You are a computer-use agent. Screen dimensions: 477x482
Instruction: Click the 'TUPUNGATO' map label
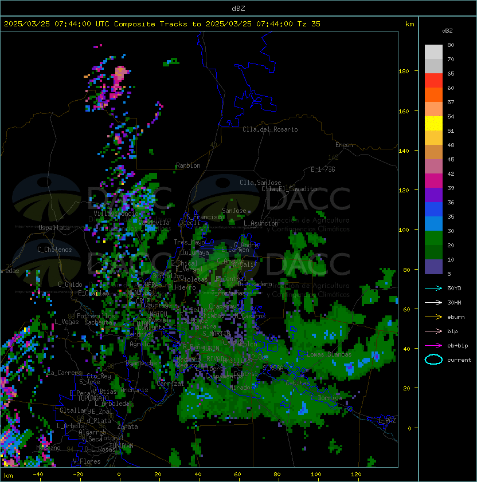point(93,398)
